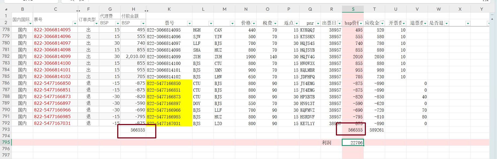Open the 是否退 filter dropdown
497x159 pixels.
coord(446,24)
